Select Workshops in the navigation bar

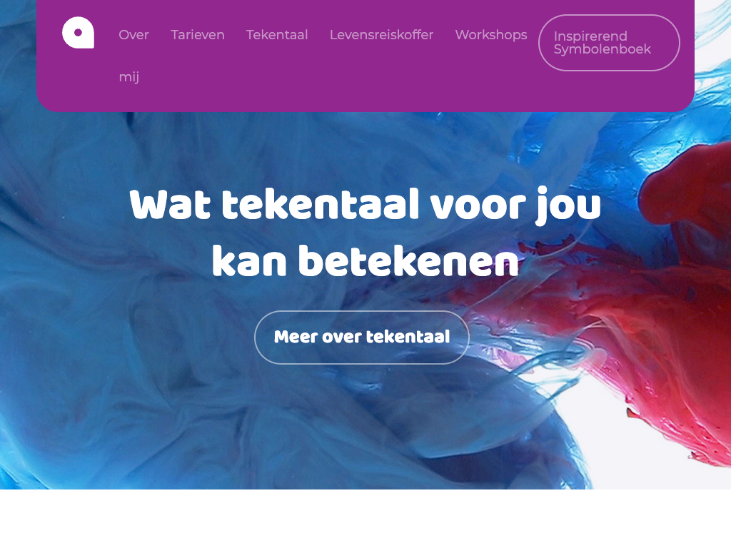tap(491, 35)
